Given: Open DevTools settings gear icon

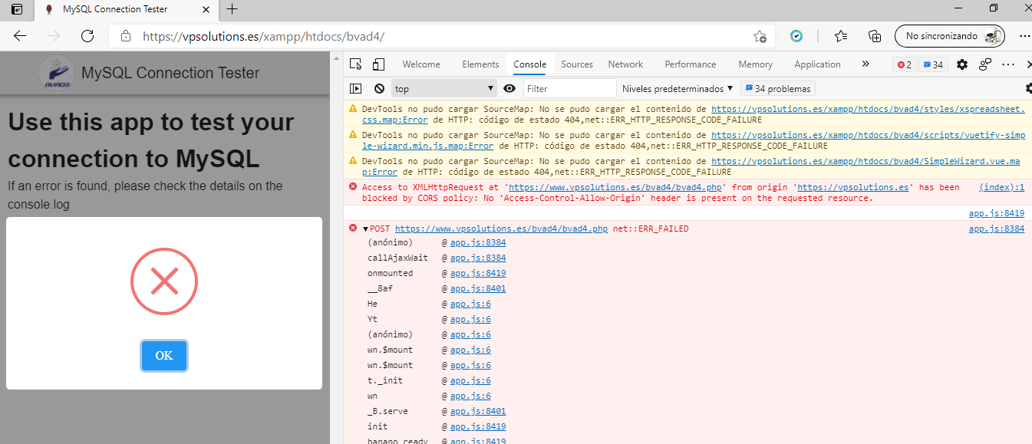Looking at the screenshot, I should (962, 64).
